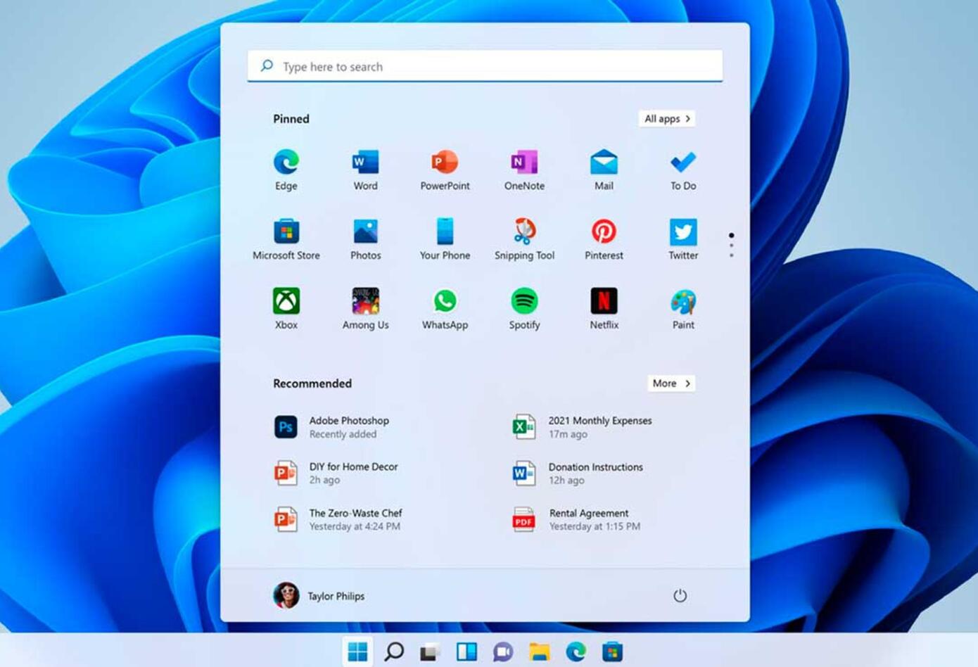Open the Photos app
The image size is (978, 667).
pyautogui.click(x=365, y=239)
